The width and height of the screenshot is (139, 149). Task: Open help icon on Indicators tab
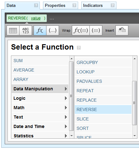(x=113, y=5)
